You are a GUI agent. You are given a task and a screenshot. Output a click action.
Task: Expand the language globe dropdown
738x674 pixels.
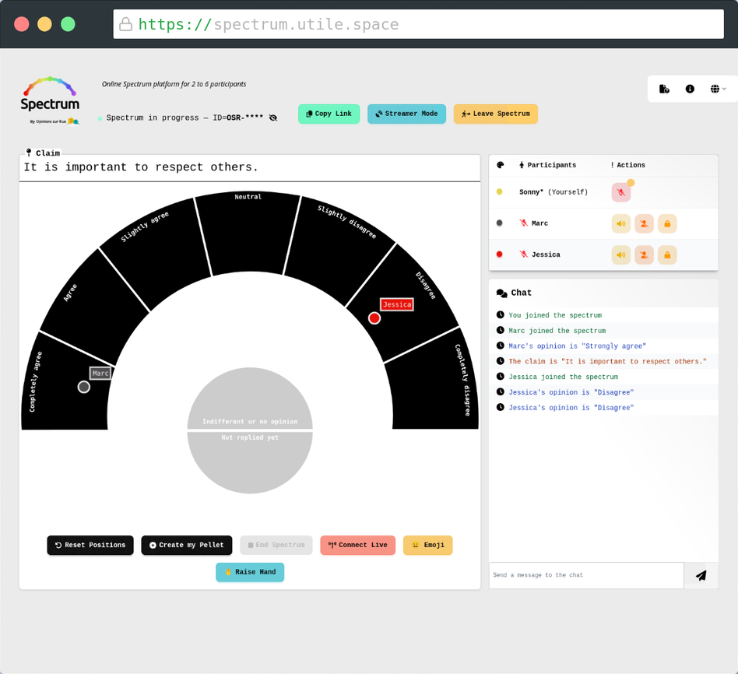718,89
